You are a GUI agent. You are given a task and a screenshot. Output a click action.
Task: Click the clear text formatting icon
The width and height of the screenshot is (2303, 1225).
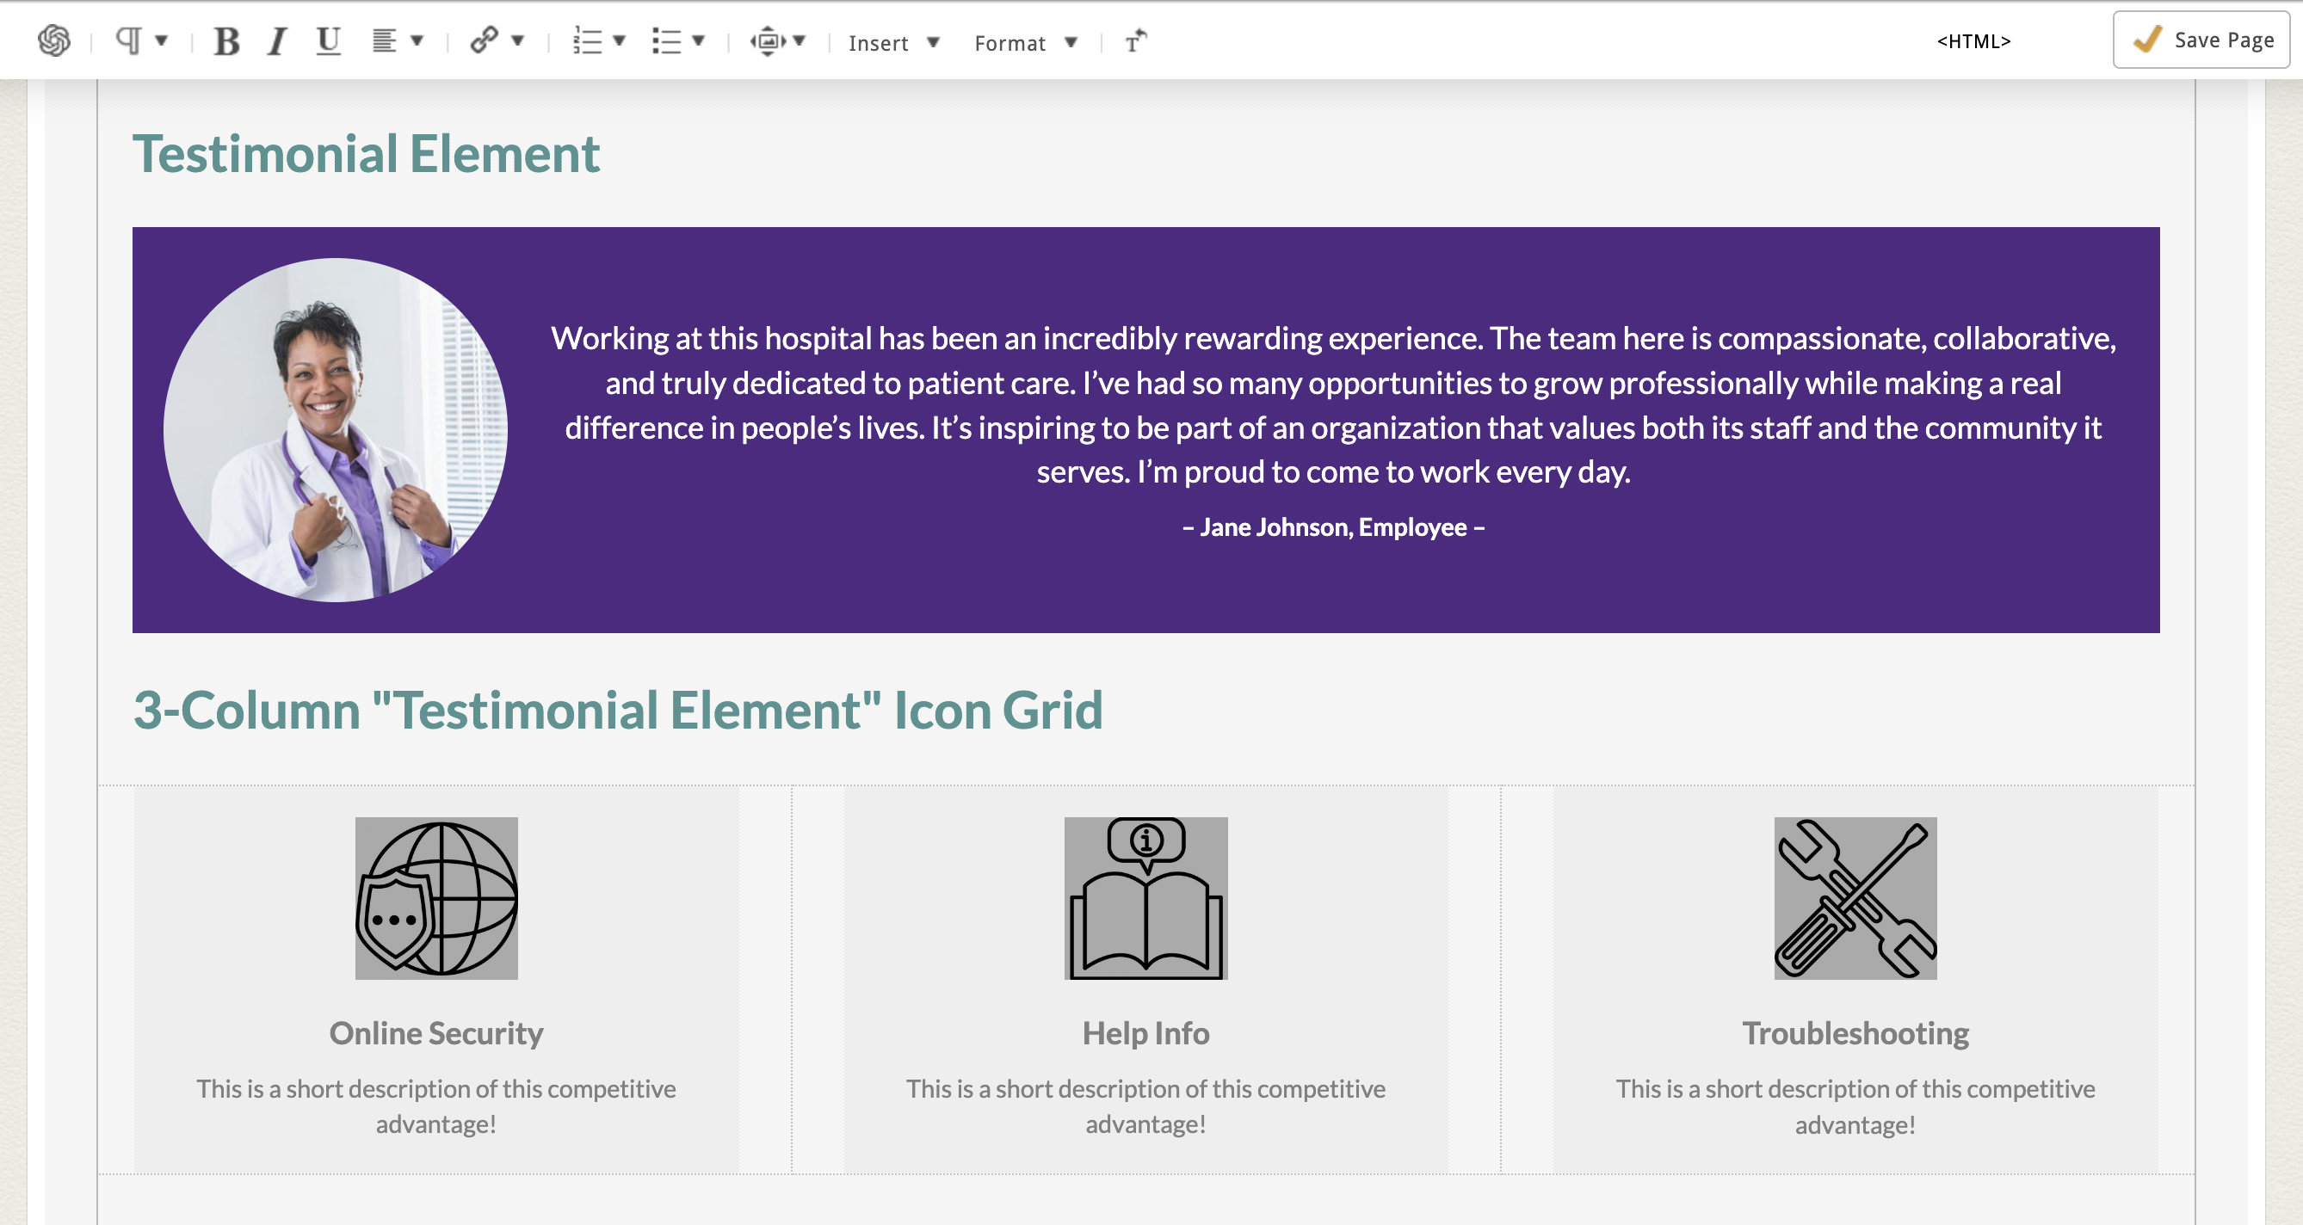[x=1135, y=41]
